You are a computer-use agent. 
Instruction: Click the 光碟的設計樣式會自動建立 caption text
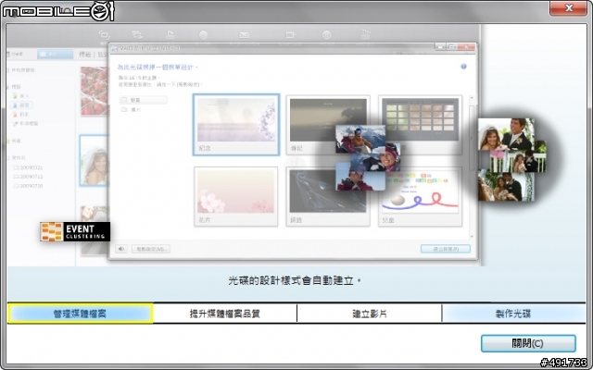295,280
